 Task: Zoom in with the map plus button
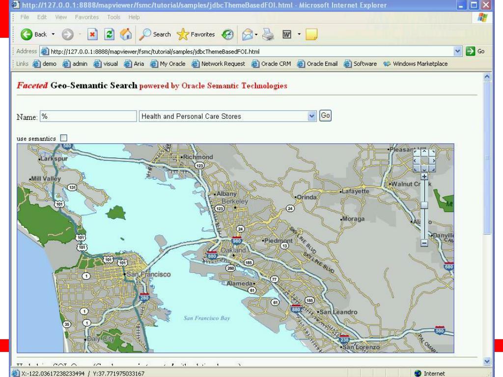point(424,176)
